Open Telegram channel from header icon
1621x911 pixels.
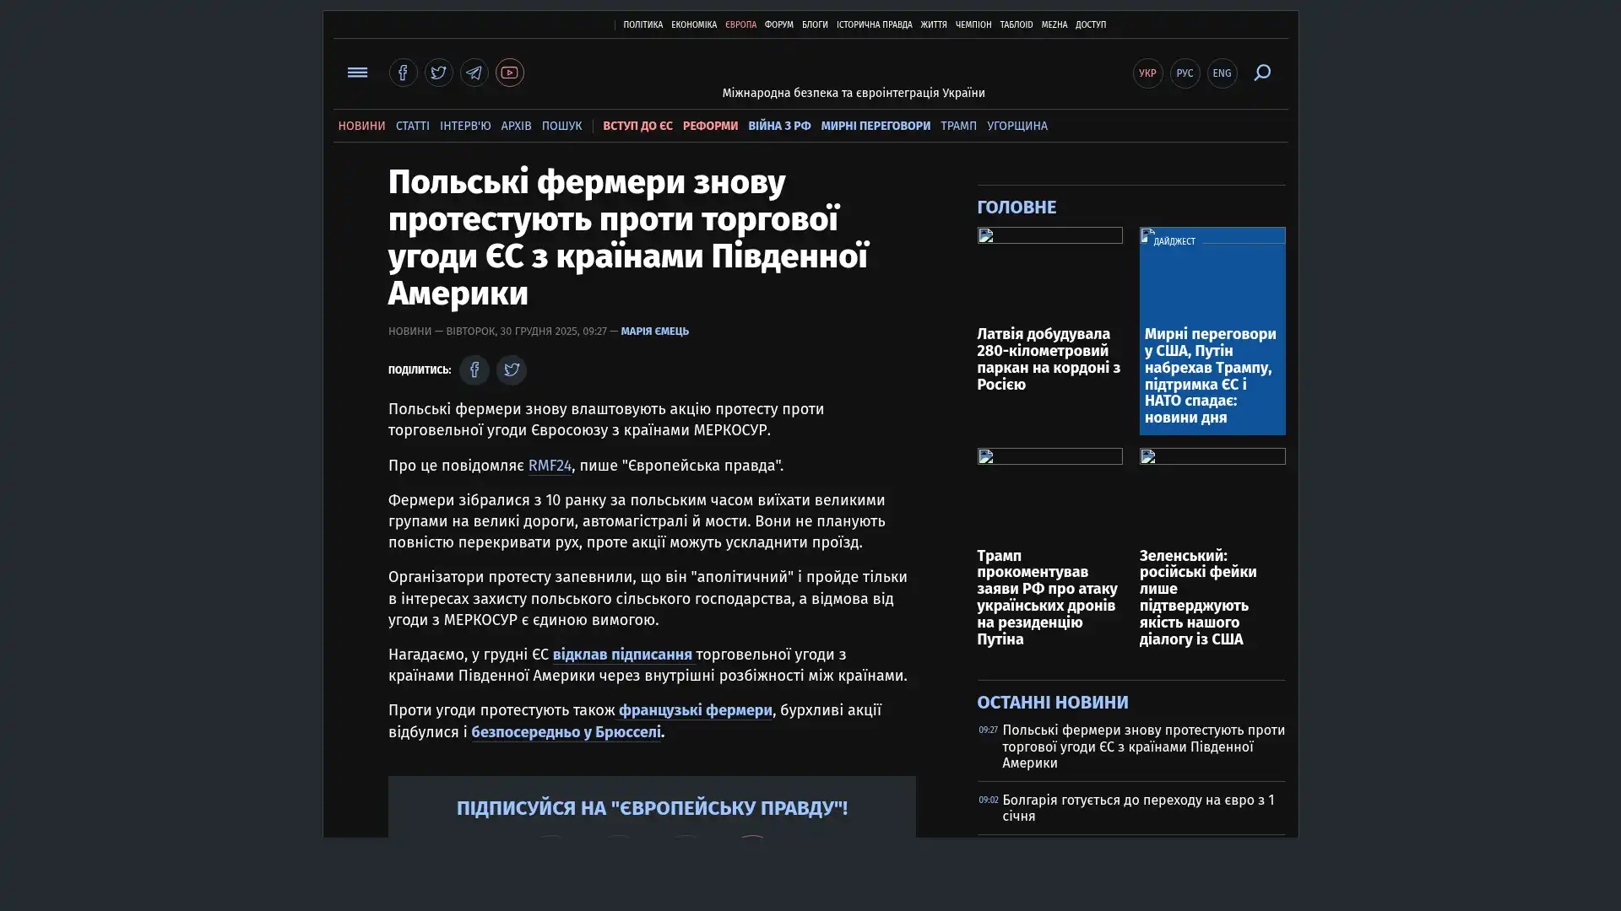(474, 73)
